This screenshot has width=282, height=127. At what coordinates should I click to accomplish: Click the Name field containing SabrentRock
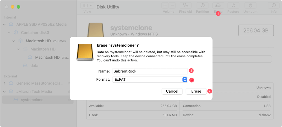tap(149, 71)
